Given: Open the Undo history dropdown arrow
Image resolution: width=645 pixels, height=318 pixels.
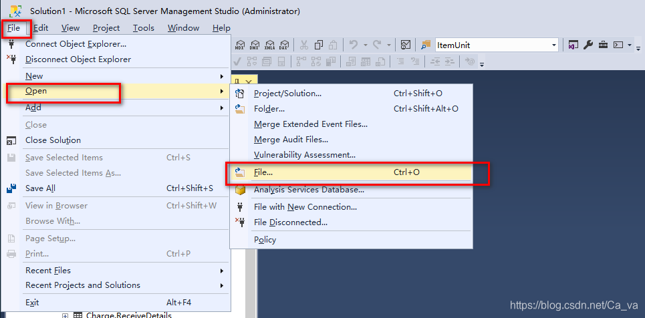Looking at the screenshot, I should [366, 45].
